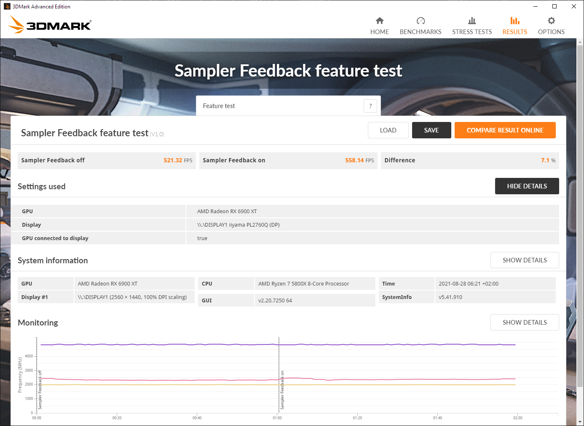
Task: Click the 3DMark title bar app icon
Action: tap(7, 6)
